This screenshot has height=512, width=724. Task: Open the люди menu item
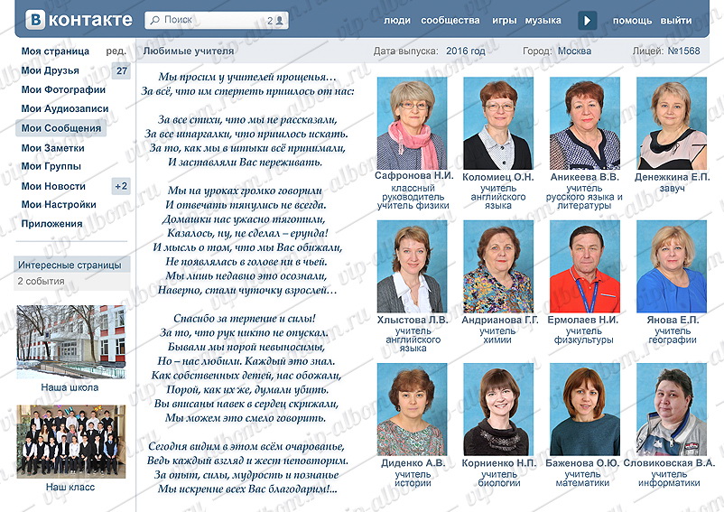click(x=396, y=20)
